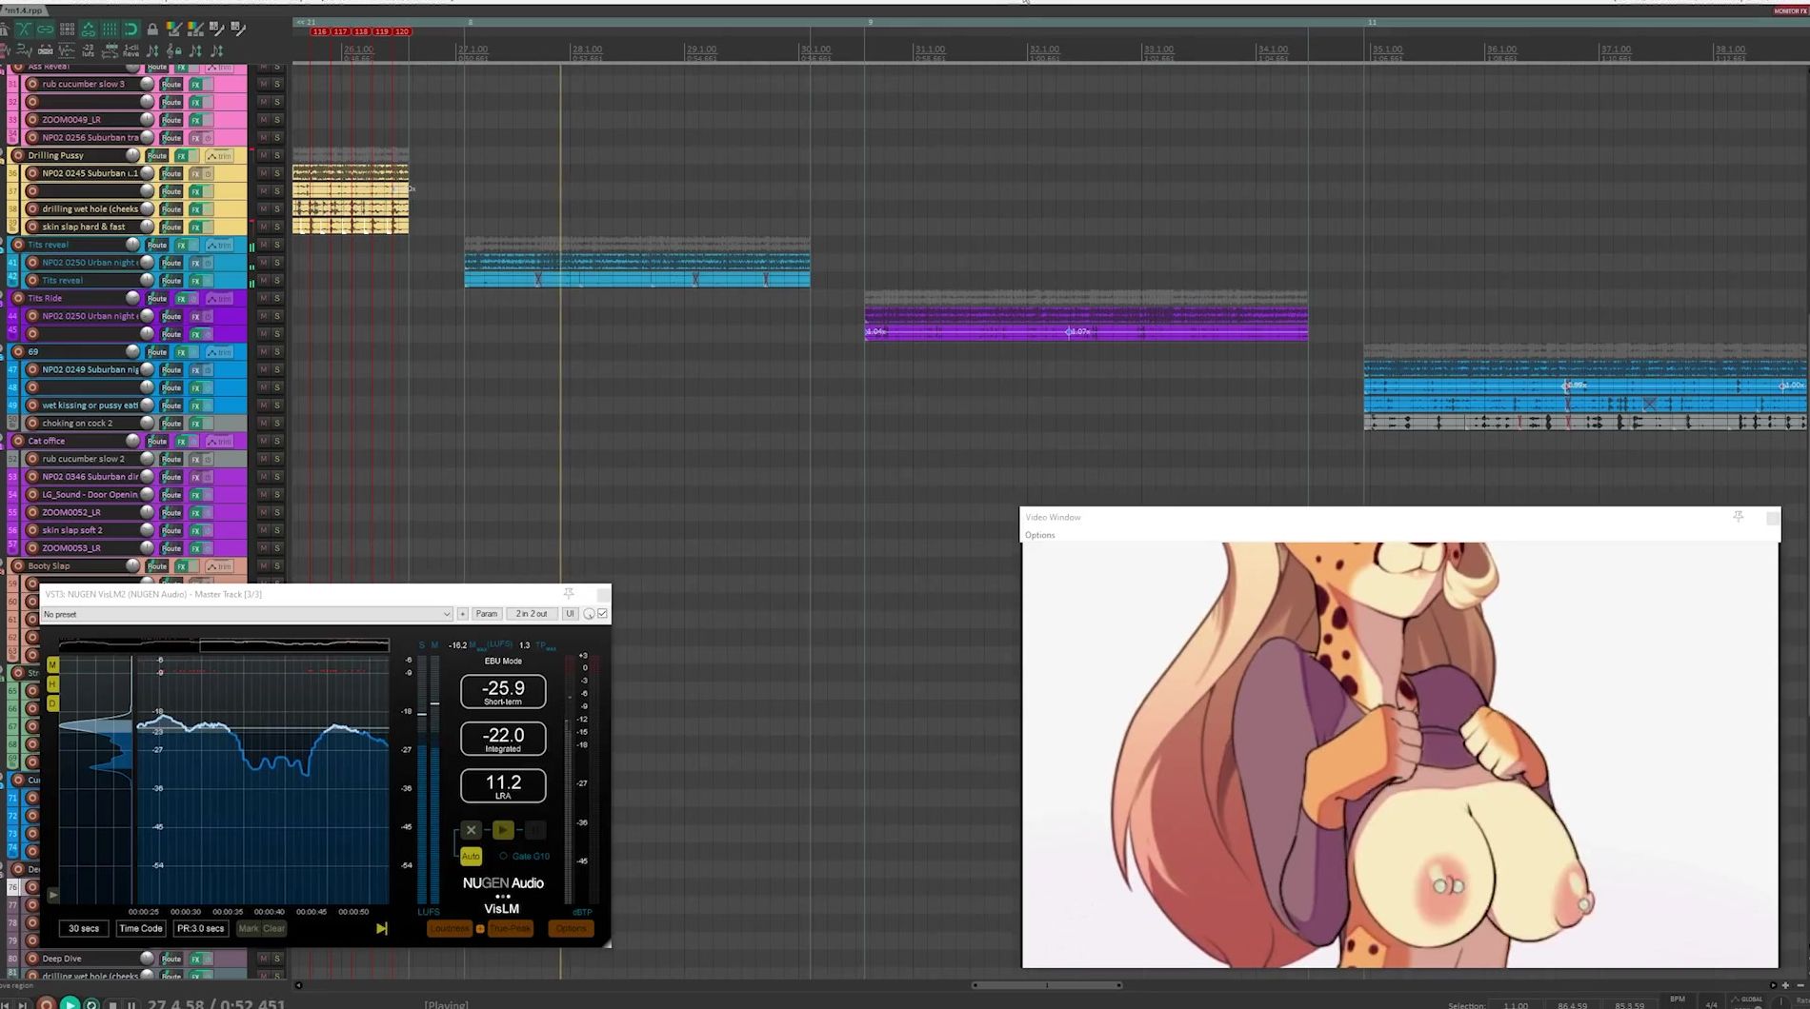
Task: Toggle the Auto button in VisLM
Action: [472, 856]
